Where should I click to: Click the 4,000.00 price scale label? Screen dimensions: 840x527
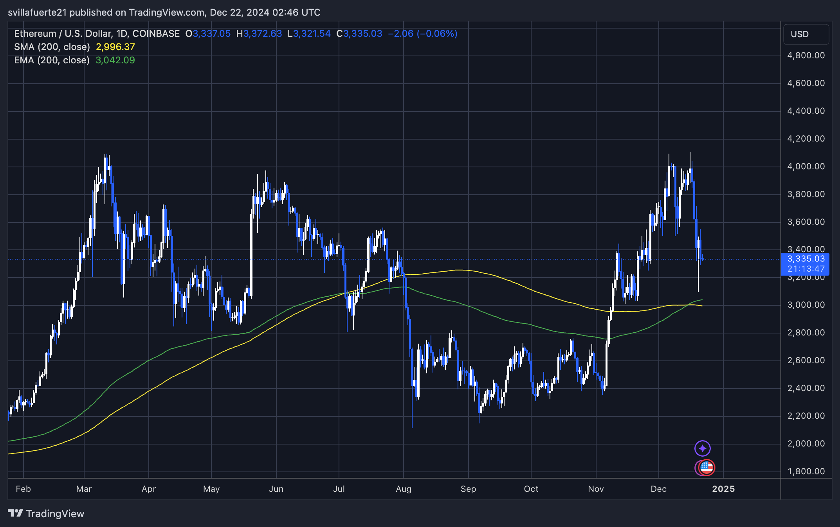click(806, 167)
